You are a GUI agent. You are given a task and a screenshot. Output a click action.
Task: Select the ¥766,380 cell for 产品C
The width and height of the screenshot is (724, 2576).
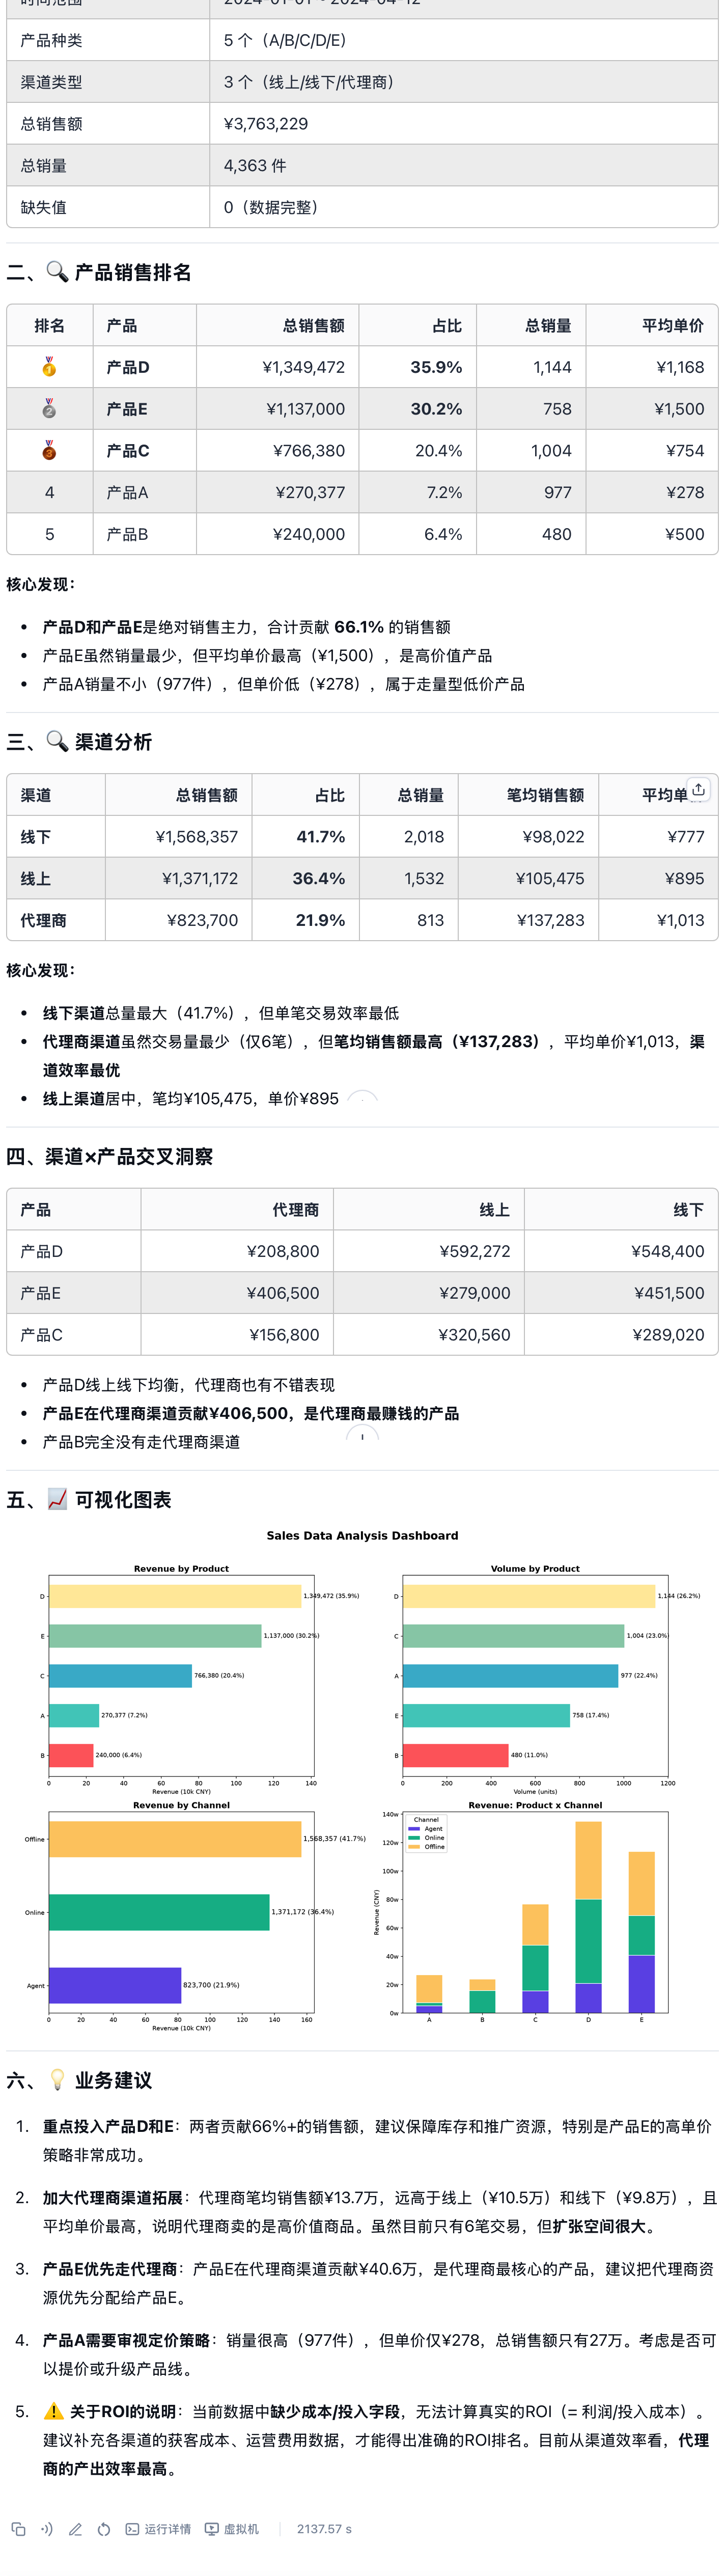[x=278, y=451]
